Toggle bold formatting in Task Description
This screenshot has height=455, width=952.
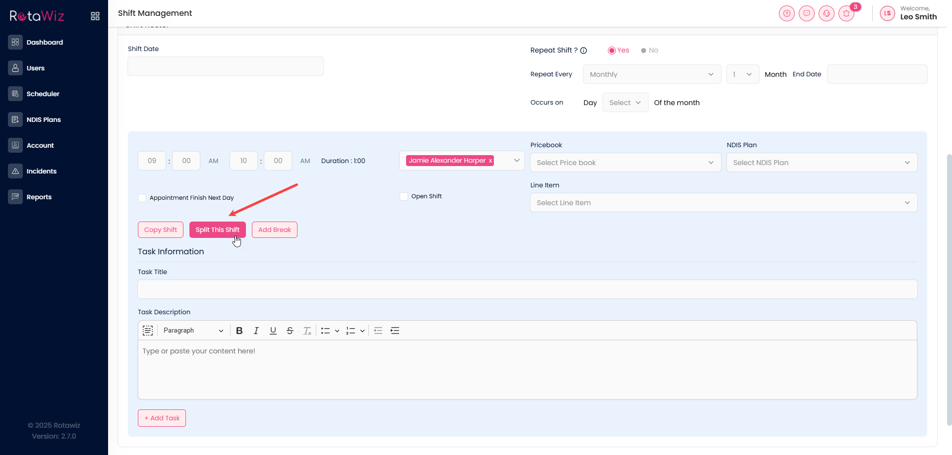tap(239, 331)
